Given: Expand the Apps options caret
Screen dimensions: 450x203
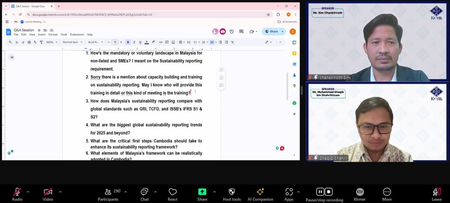Looking at the screenshot, I should click(x=298, y=191).
